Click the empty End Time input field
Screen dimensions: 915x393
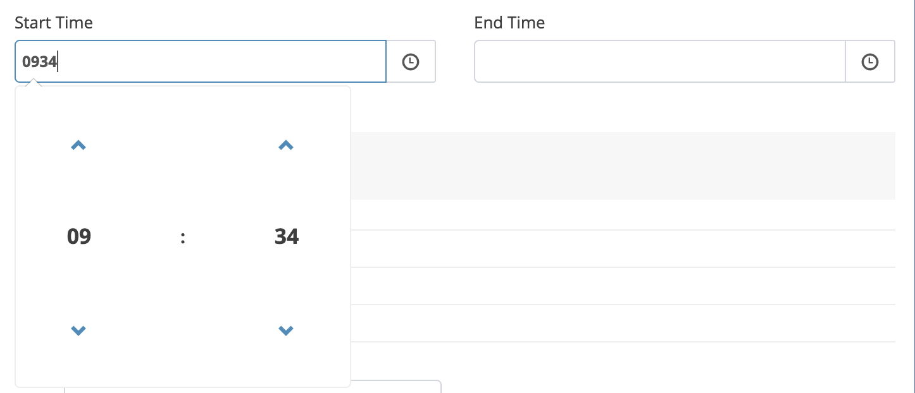(x=659, y=61)
